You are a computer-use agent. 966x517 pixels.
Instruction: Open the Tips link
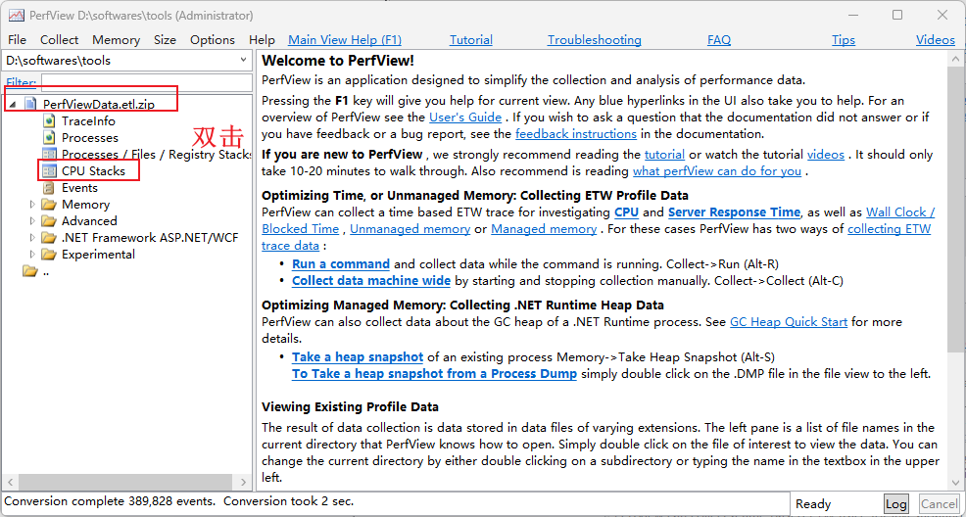click(x=844, y=40)
